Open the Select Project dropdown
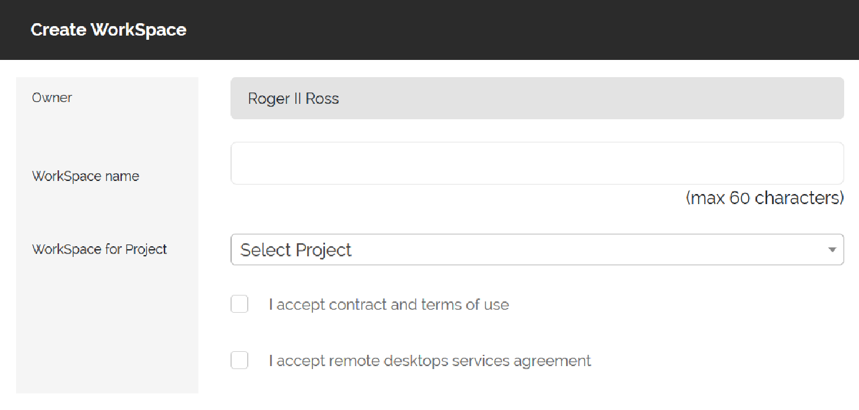The image size is (859, 410). (x=537, y=250)
